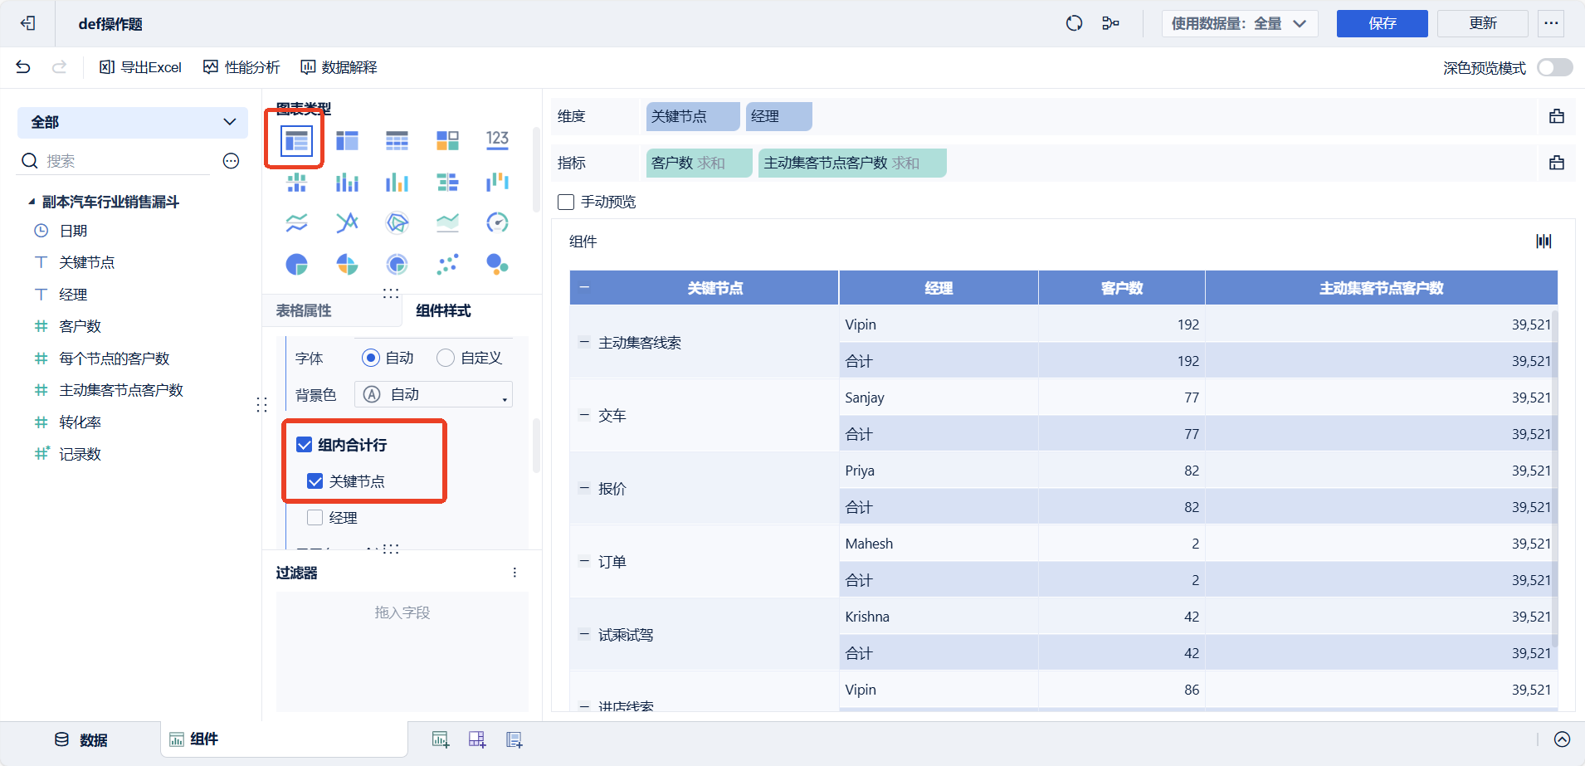Screen dimensions: 1585x766
Task: Switch to the 数据 bottom tab
Action: (x=81, y=739)
